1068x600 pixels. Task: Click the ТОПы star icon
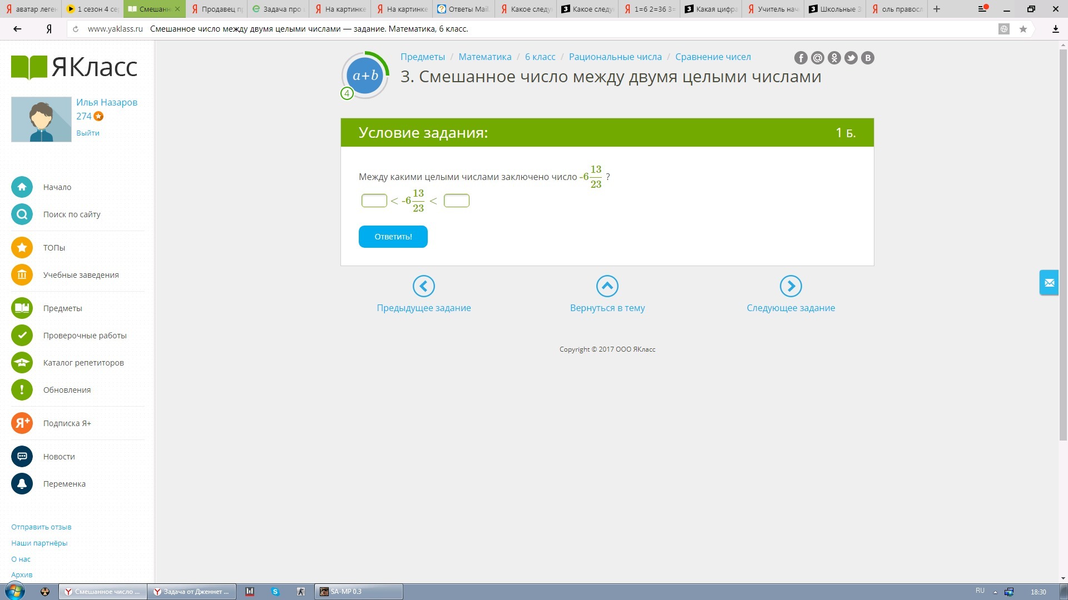point(22,248)
